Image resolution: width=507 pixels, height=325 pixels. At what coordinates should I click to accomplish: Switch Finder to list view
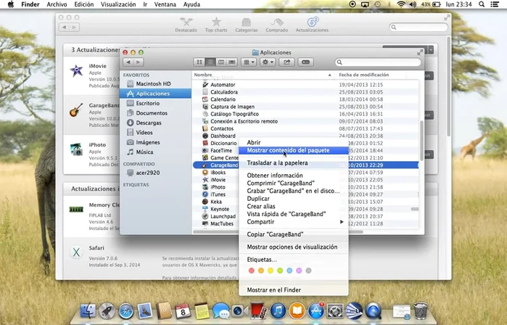click(210, 62)
